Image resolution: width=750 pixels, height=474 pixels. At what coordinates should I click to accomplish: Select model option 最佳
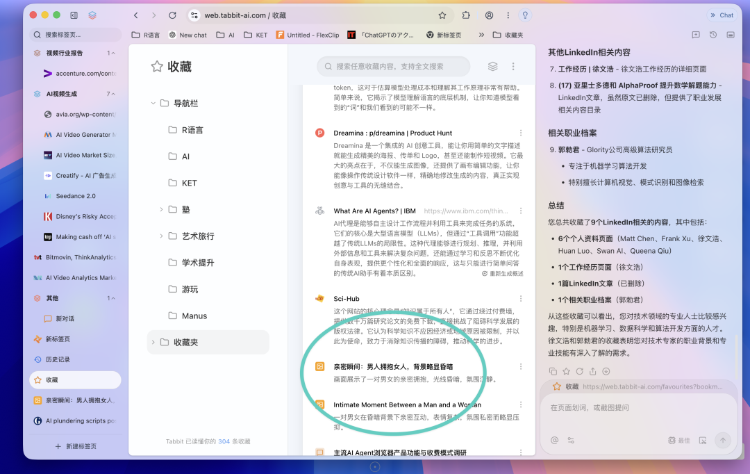(679, 440)
